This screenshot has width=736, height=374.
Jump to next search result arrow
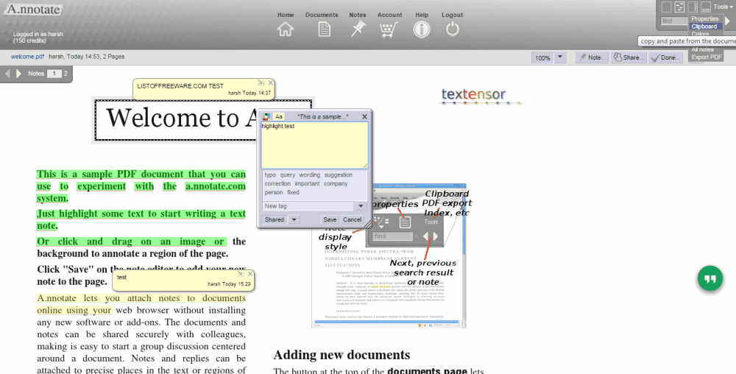pyautogui.click(x=728, y=21)
